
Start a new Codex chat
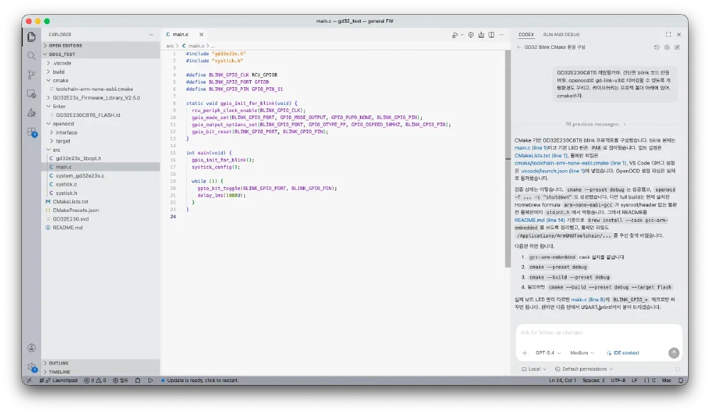(x=677, y=47)
